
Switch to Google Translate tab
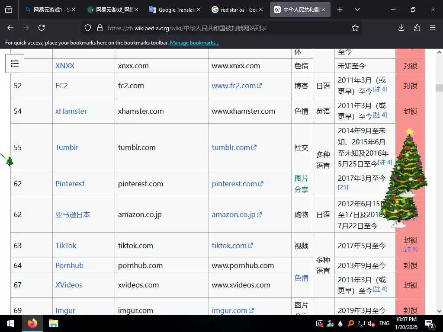coord(175,10)
